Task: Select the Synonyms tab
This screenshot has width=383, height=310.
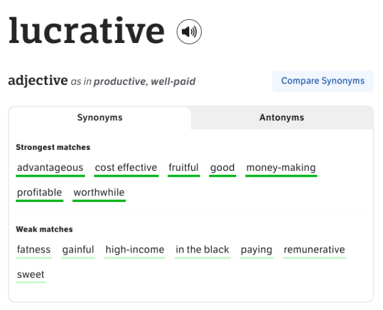Action: pos(100,118)
